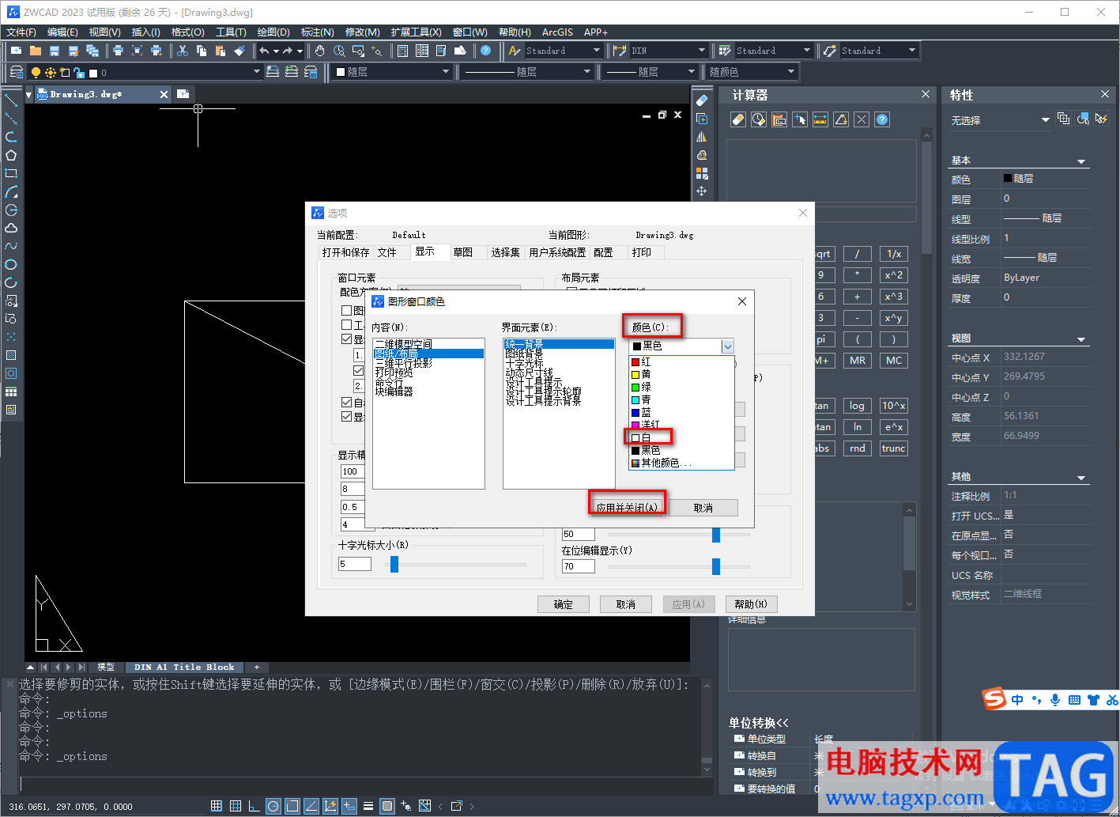Click the crosshair size input showing 5
This screenshot has width=1120, height=817.
point(355,564)
